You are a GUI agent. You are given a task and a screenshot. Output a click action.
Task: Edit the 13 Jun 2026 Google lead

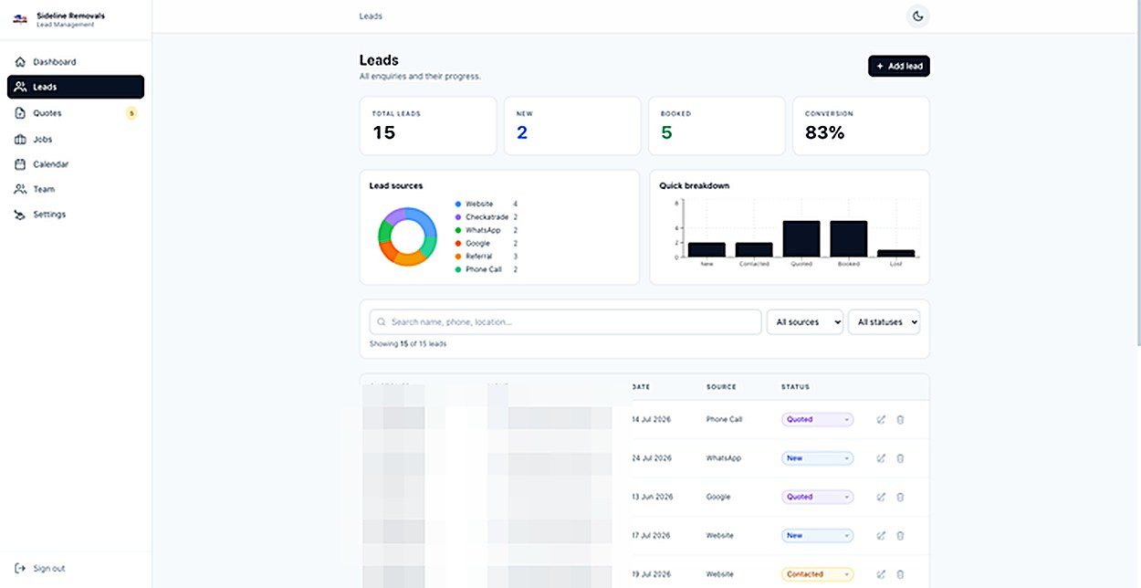881,497
